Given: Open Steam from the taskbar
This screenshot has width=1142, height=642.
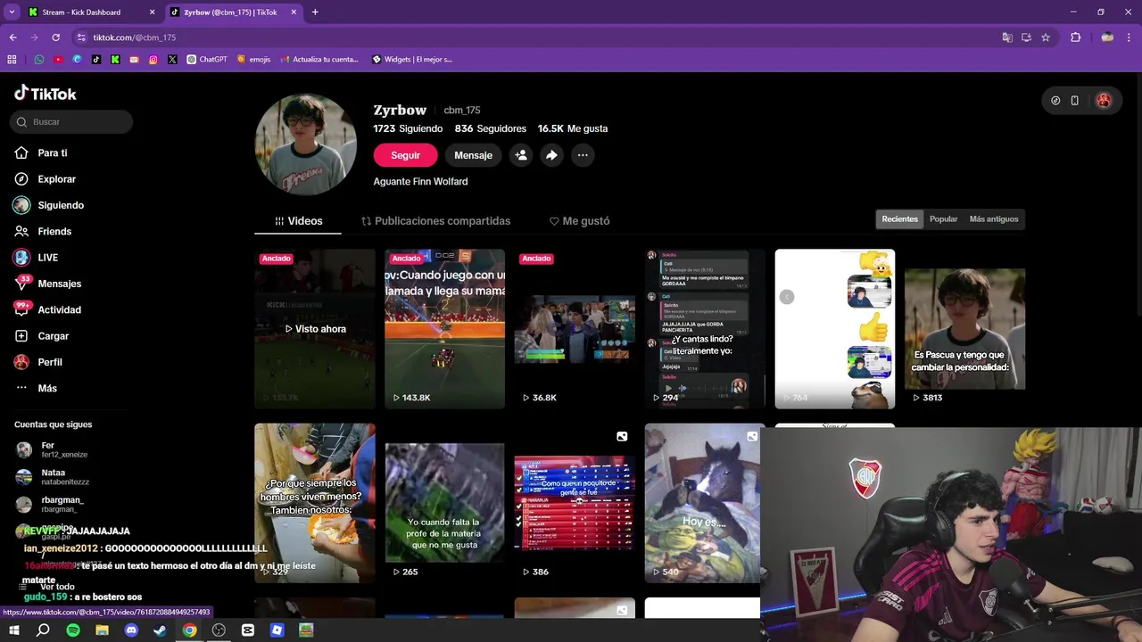Looking at the screenshot, I should (x=160, y=630).
